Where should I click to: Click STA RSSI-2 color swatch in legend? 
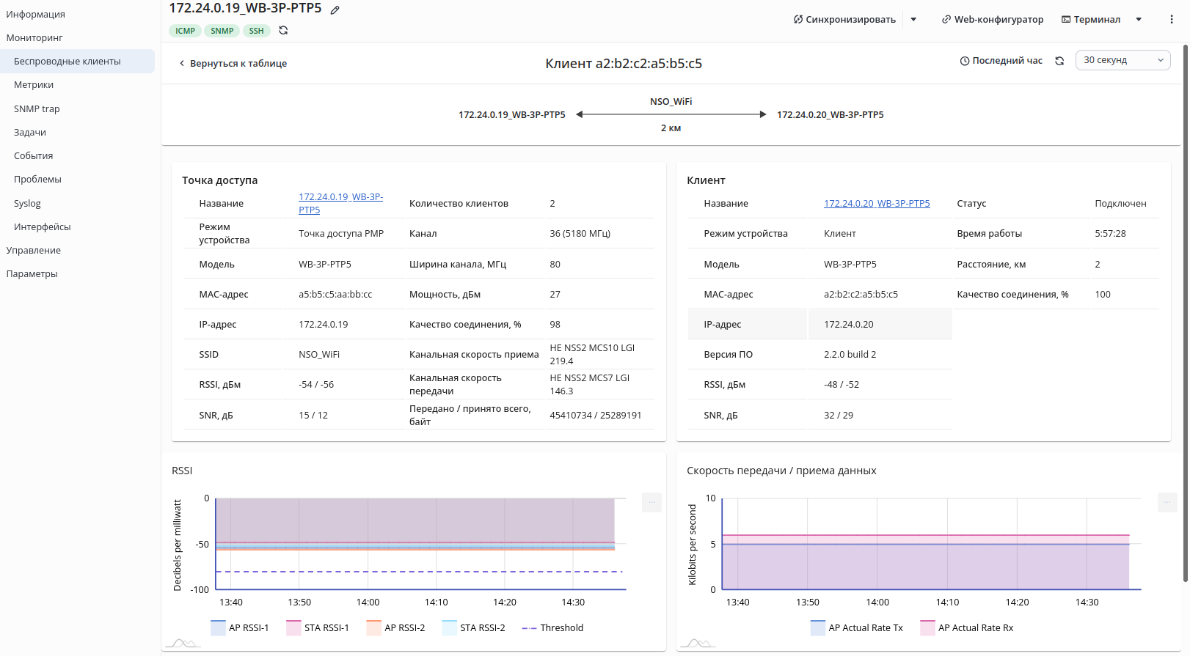point(449,628)
